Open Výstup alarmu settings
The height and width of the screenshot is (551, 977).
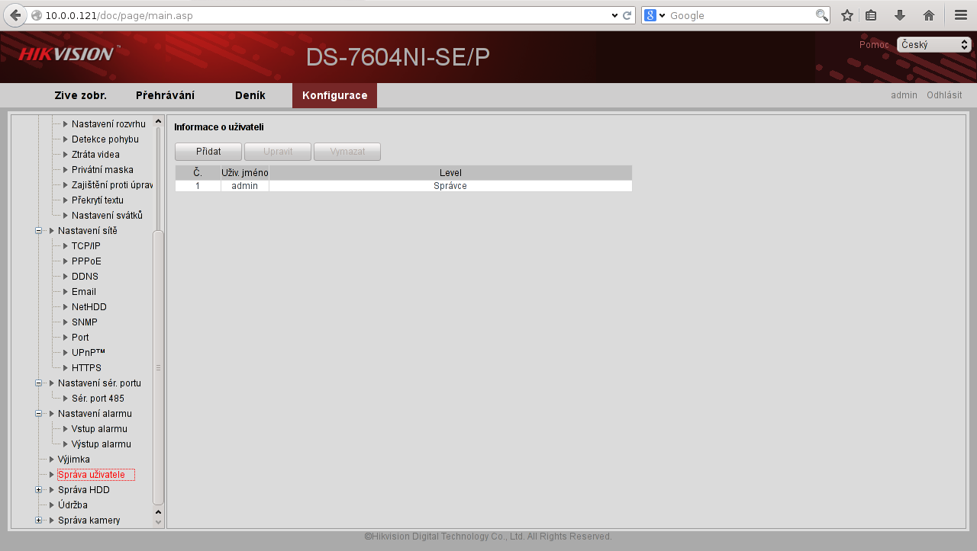pyautogui.click(x=102, y=444)
